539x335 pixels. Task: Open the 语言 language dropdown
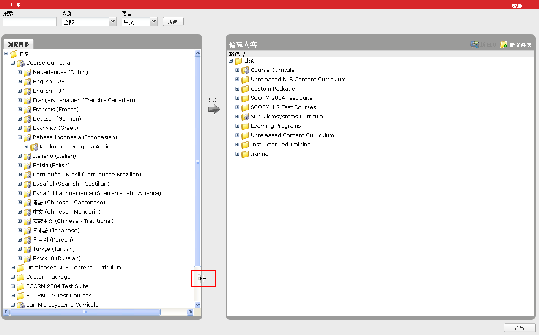tap(153, 22)
